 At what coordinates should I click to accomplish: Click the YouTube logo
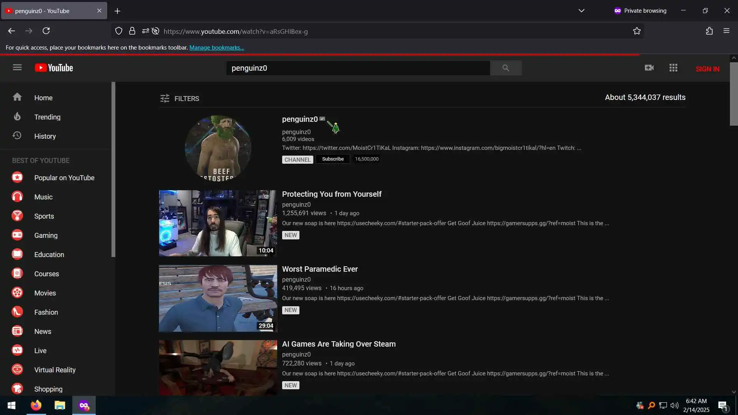[x=54, y=68]
